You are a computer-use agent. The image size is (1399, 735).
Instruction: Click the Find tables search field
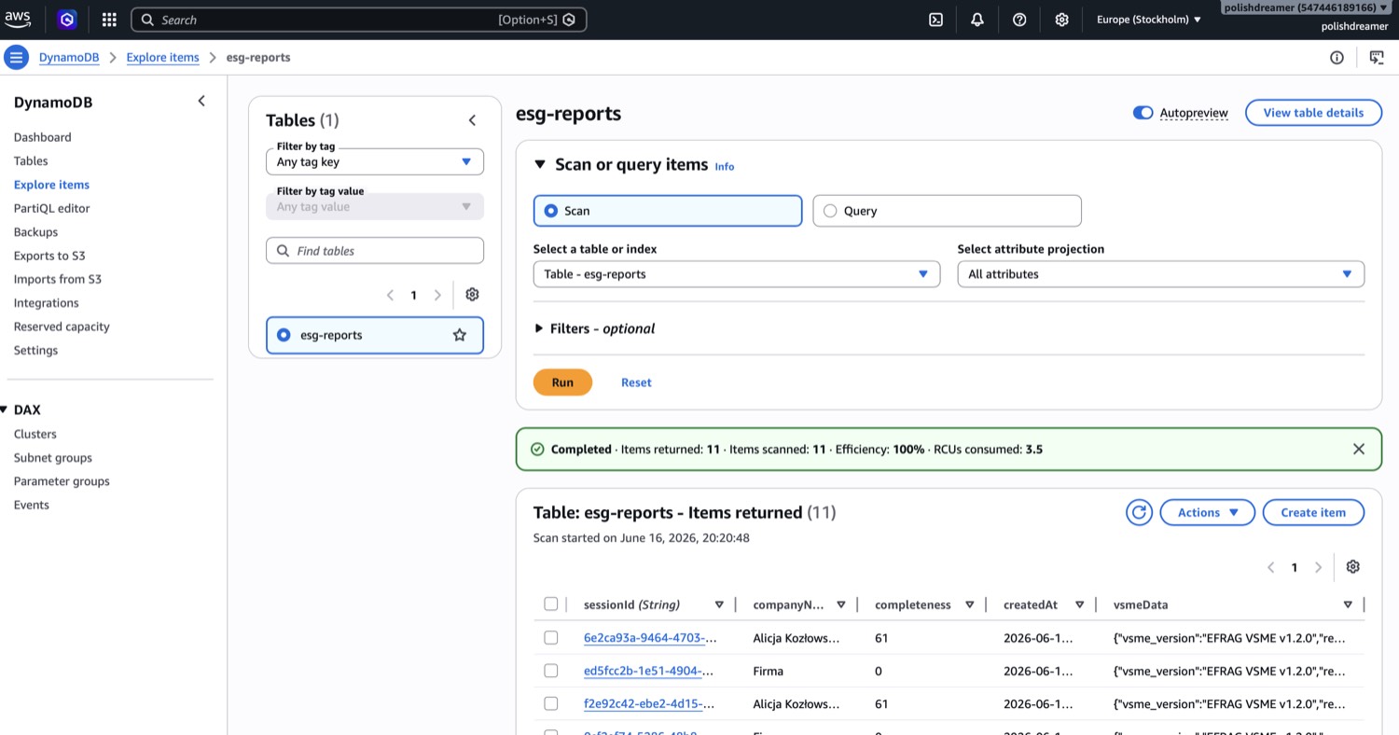point(375,251)
